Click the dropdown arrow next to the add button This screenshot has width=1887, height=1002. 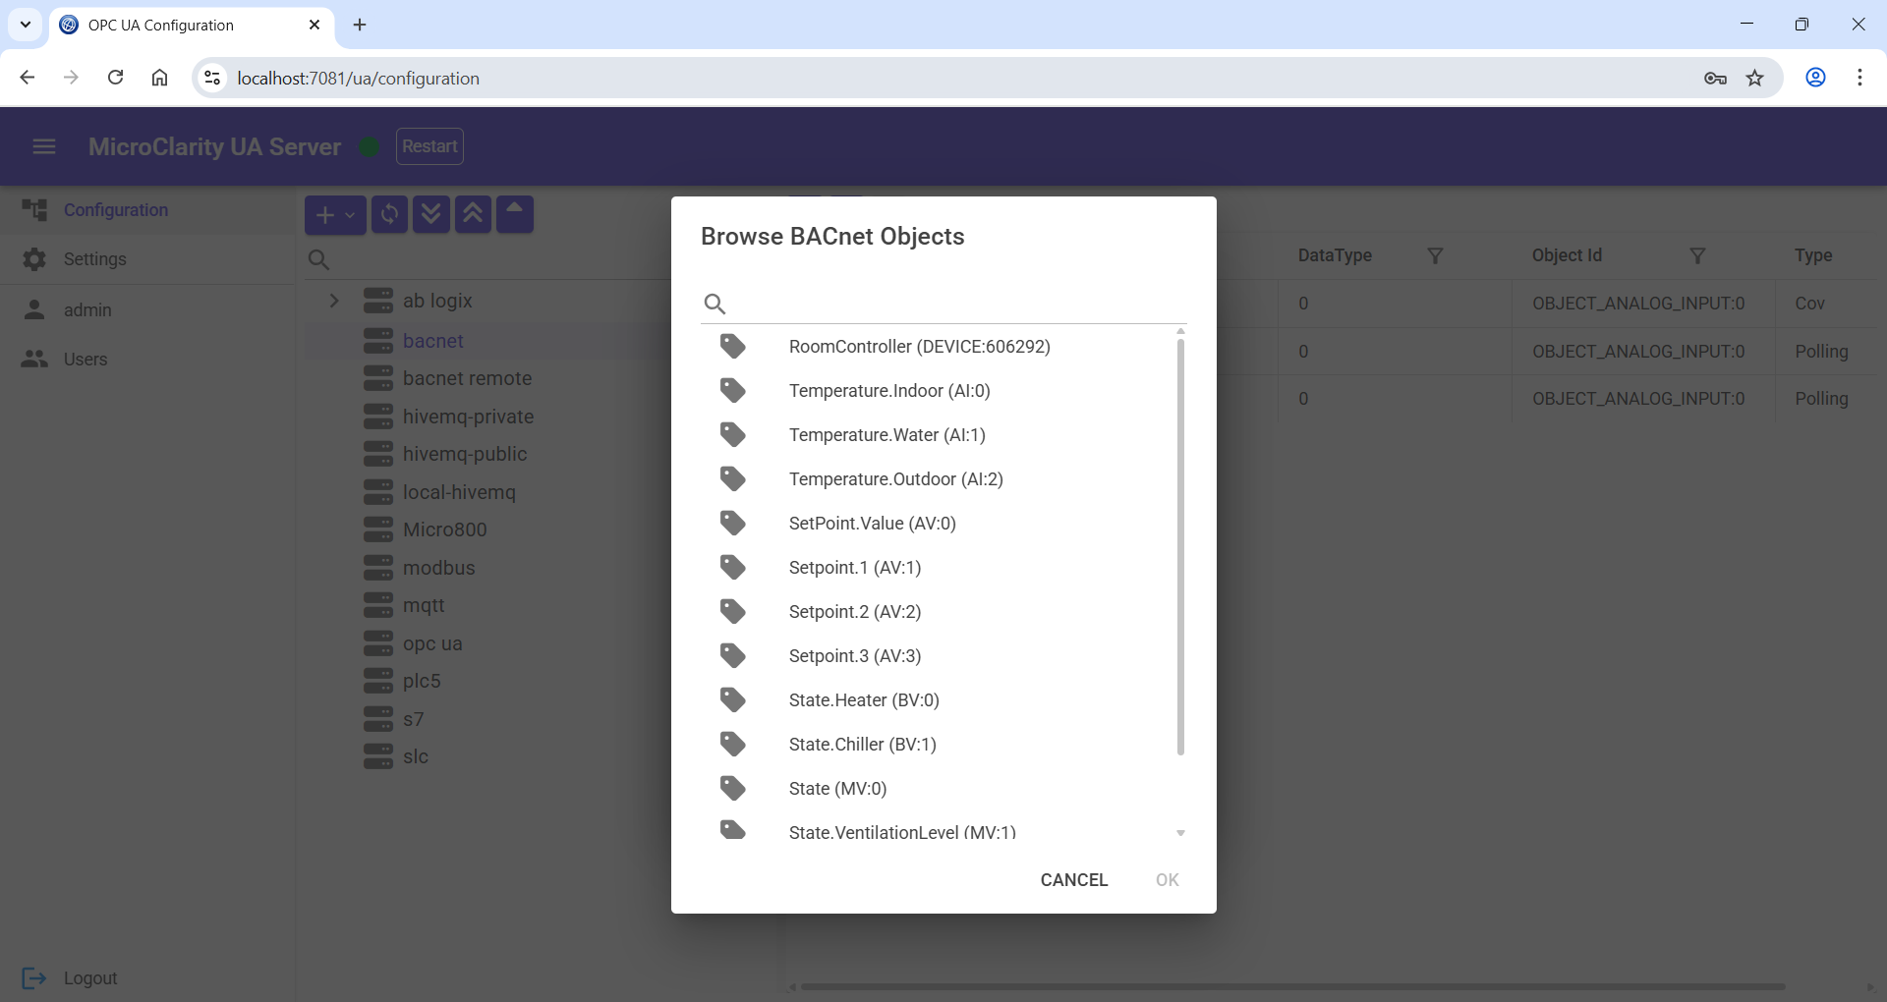tap(350, 216)
